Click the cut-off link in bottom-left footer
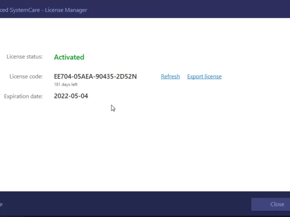The height and width of the screenshot is (217, 290). point(1,204)
